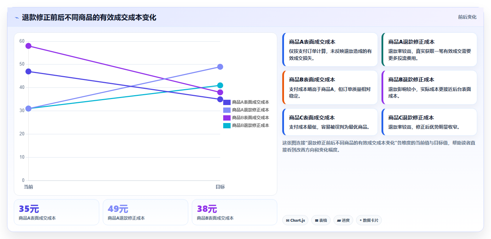This screenshot has height=239, width=491.
Task: Click the icon inside the Chart.js tag
Action: (x=288, y=221)
